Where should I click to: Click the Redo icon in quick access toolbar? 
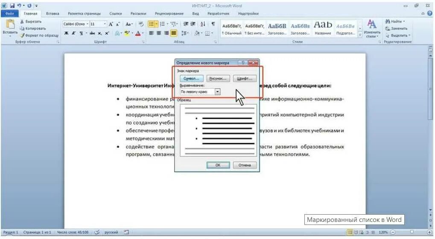click(29, 6)
